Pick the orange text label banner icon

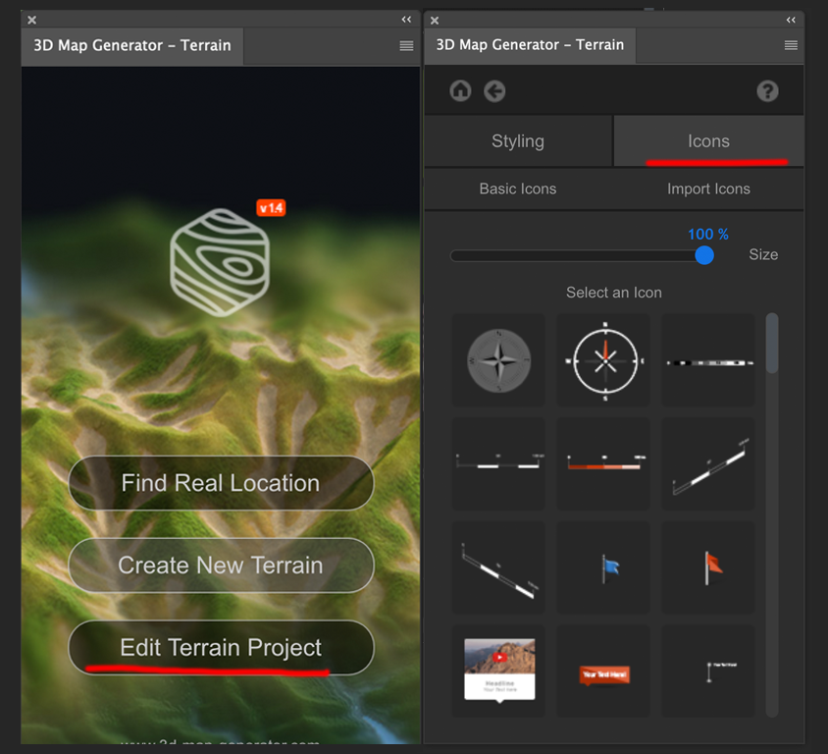[x=603, y=672]
